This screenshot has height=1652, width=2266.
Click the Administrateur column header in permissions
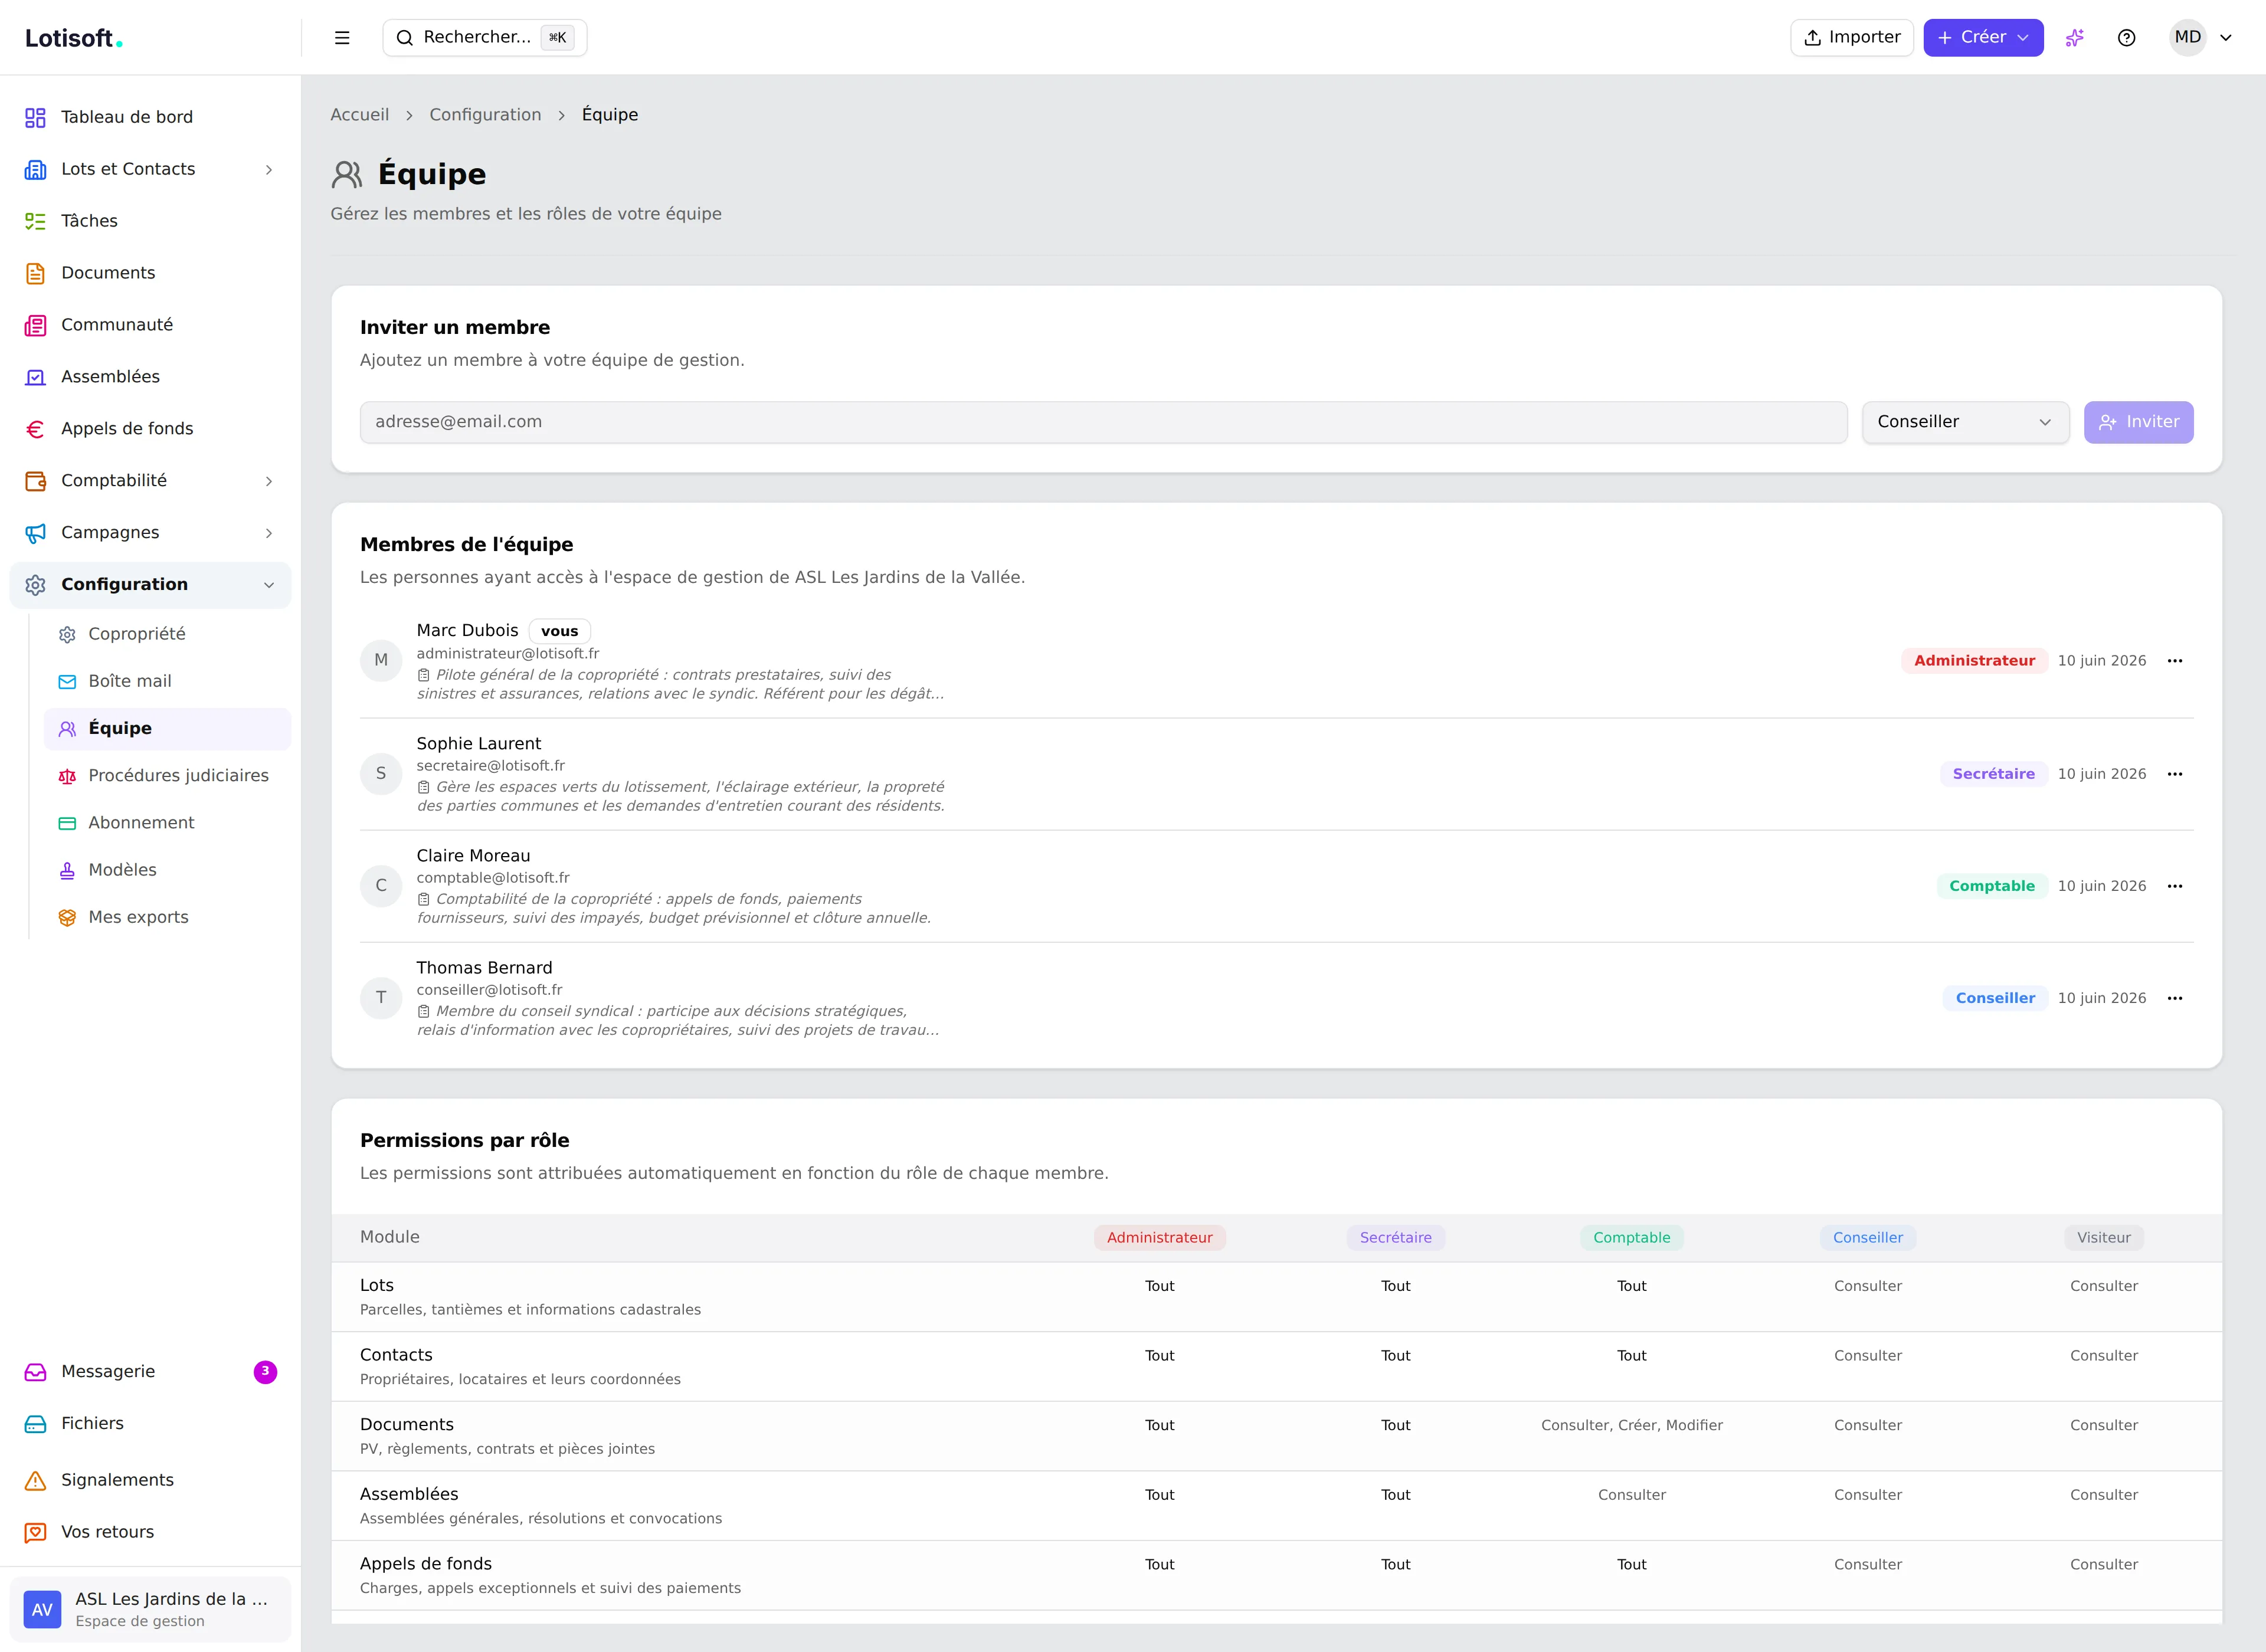tap(1159, 1238)
